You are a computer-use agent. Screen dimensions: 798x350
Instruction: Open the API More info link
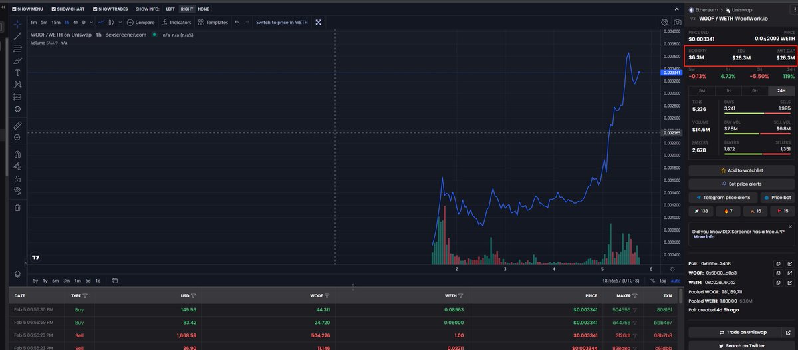pyautogui.click(x=704, y=236)
